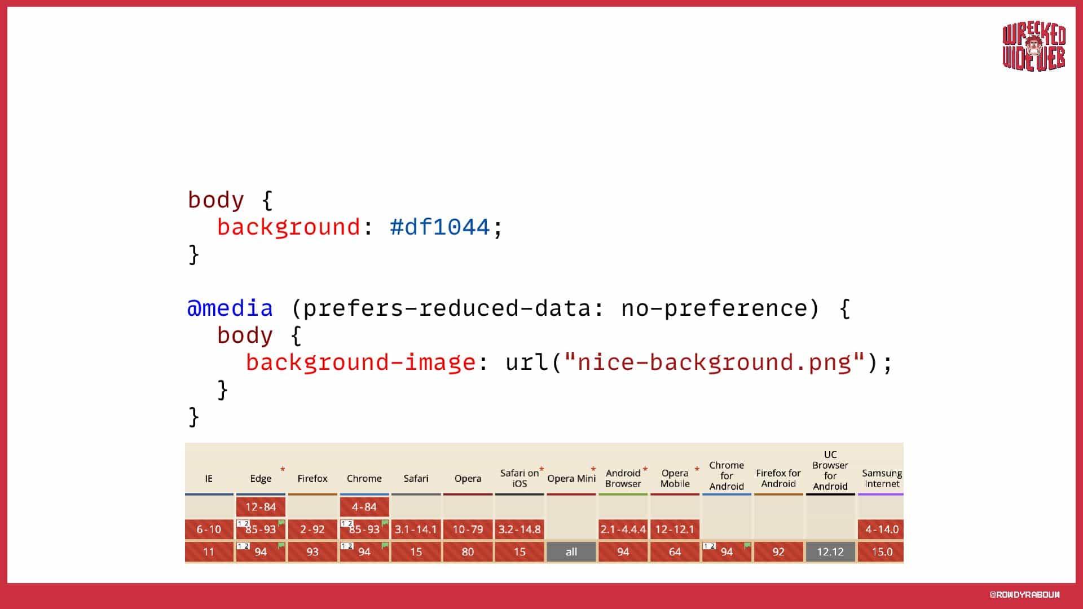The image size is (1083, 609).
Task: Click note marker in Chrome for Android 94 cell
Action: coord(709,546)
